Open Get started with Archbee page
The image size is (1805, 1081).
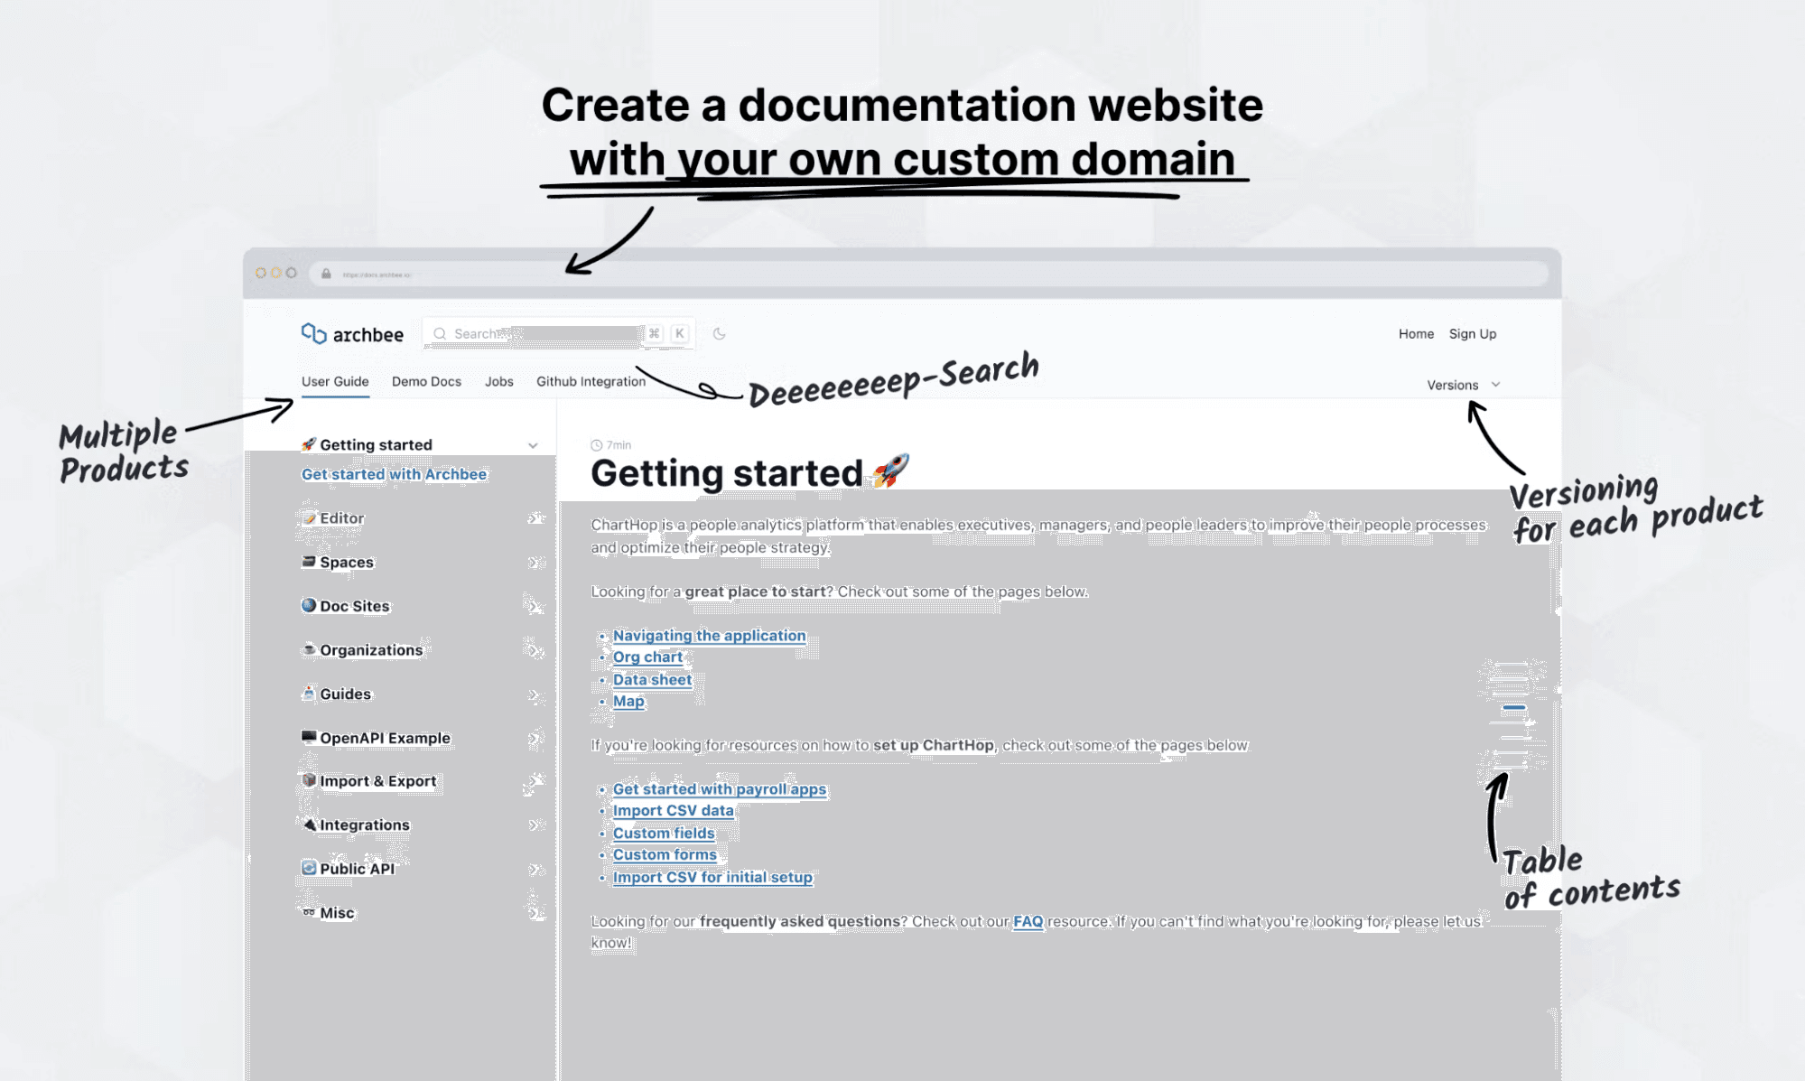(x=394, y=474)
